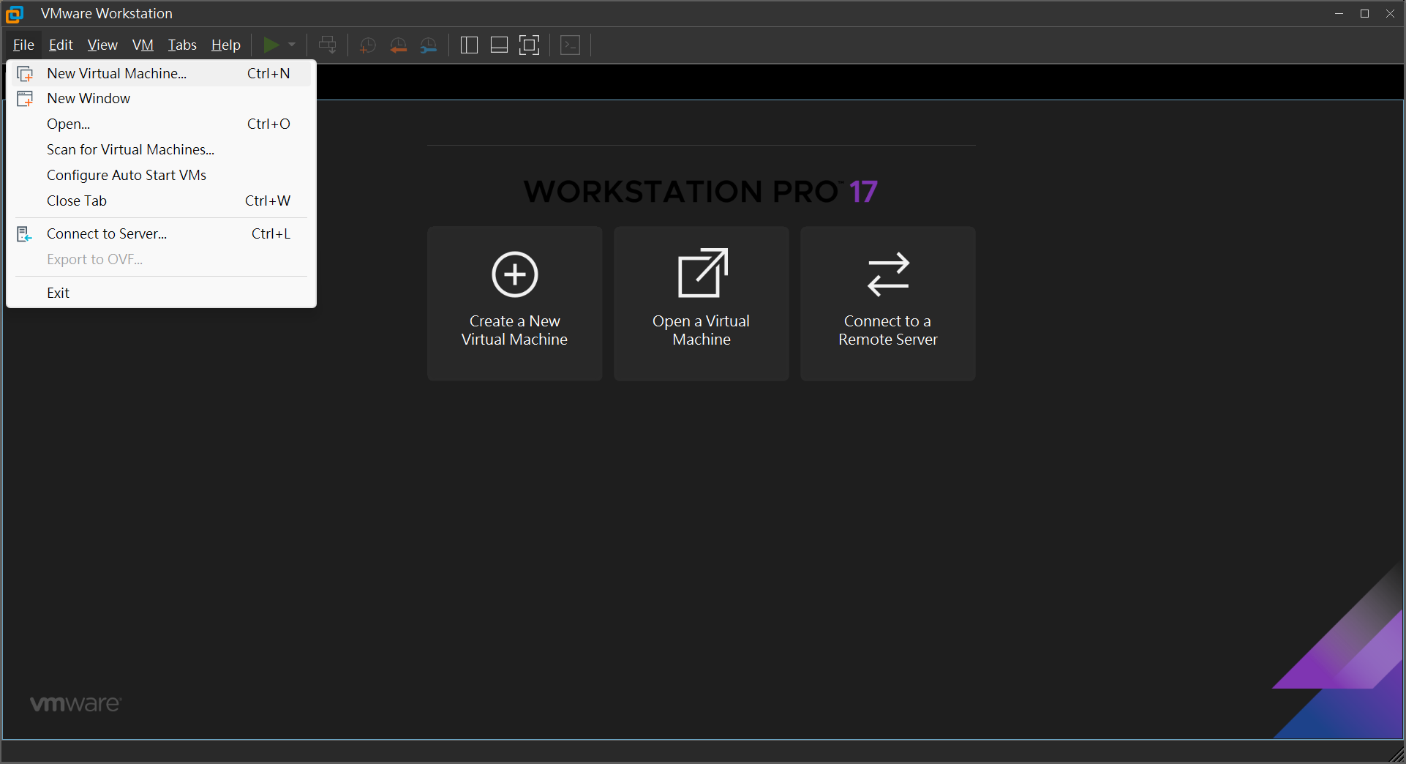Click Connect to Server menu item
This screenshot has width=1406, height=764.
coord(107,234)
